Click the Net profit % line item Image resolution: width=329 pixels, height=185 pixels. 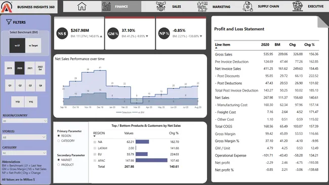224,170
